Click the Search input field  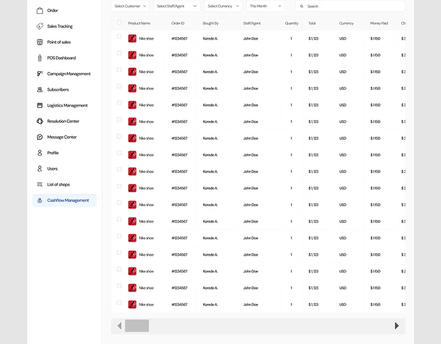[350, 6]
